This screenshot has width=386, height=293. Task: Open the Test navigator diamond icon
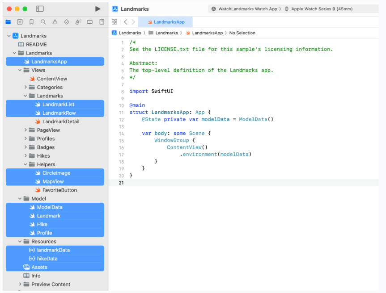67,22
